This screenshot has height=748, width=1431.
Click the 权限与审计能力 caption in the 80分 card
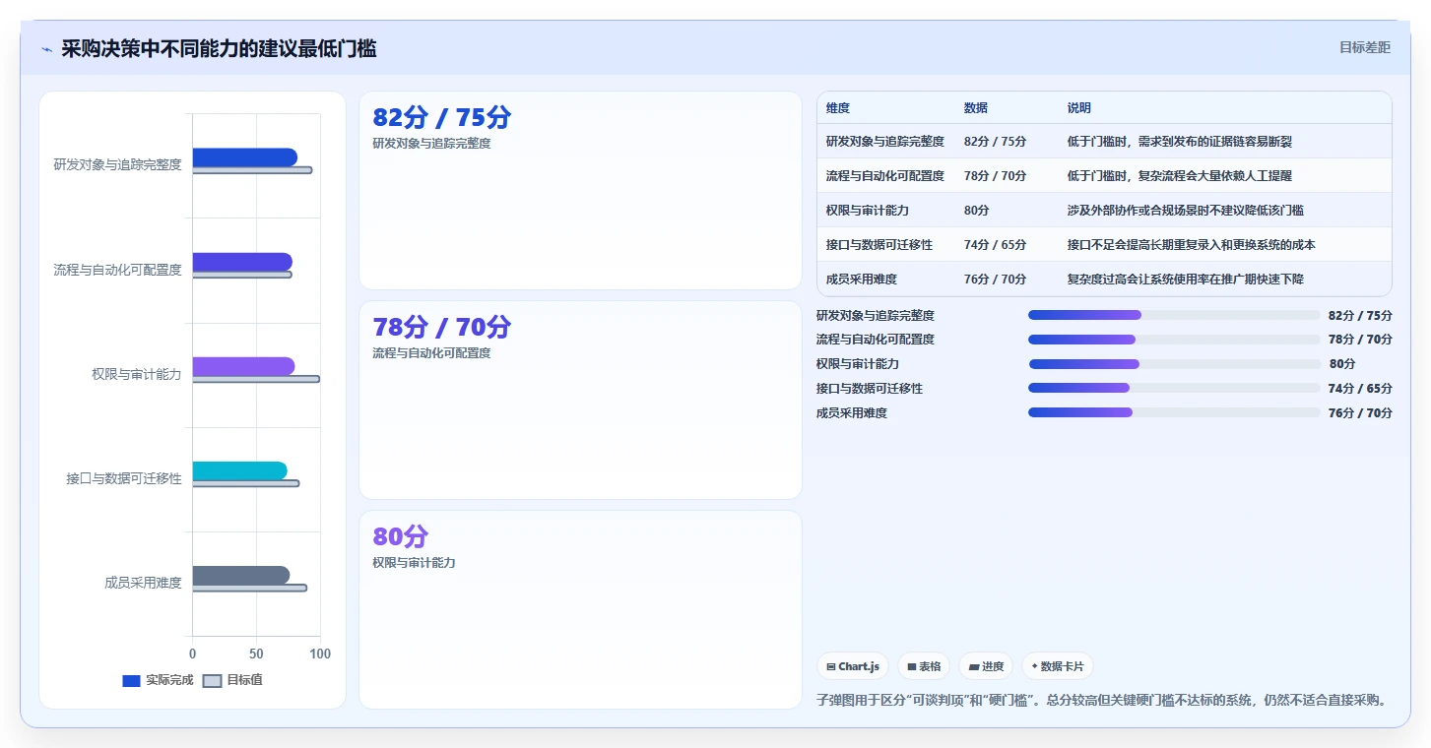click(414, 563)
